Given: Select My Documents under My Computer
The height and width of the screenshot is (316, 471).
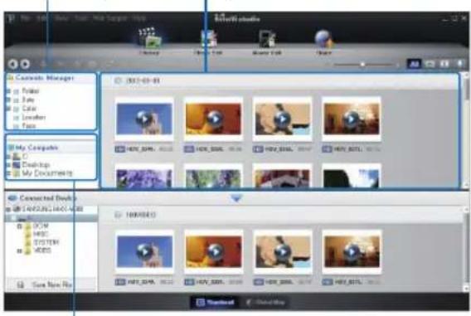Looking at the screenshot, I should point(47,173).
